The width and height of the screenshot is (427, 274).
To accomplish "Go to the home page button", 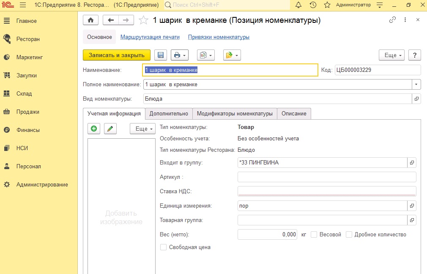I will click(90, 20).
